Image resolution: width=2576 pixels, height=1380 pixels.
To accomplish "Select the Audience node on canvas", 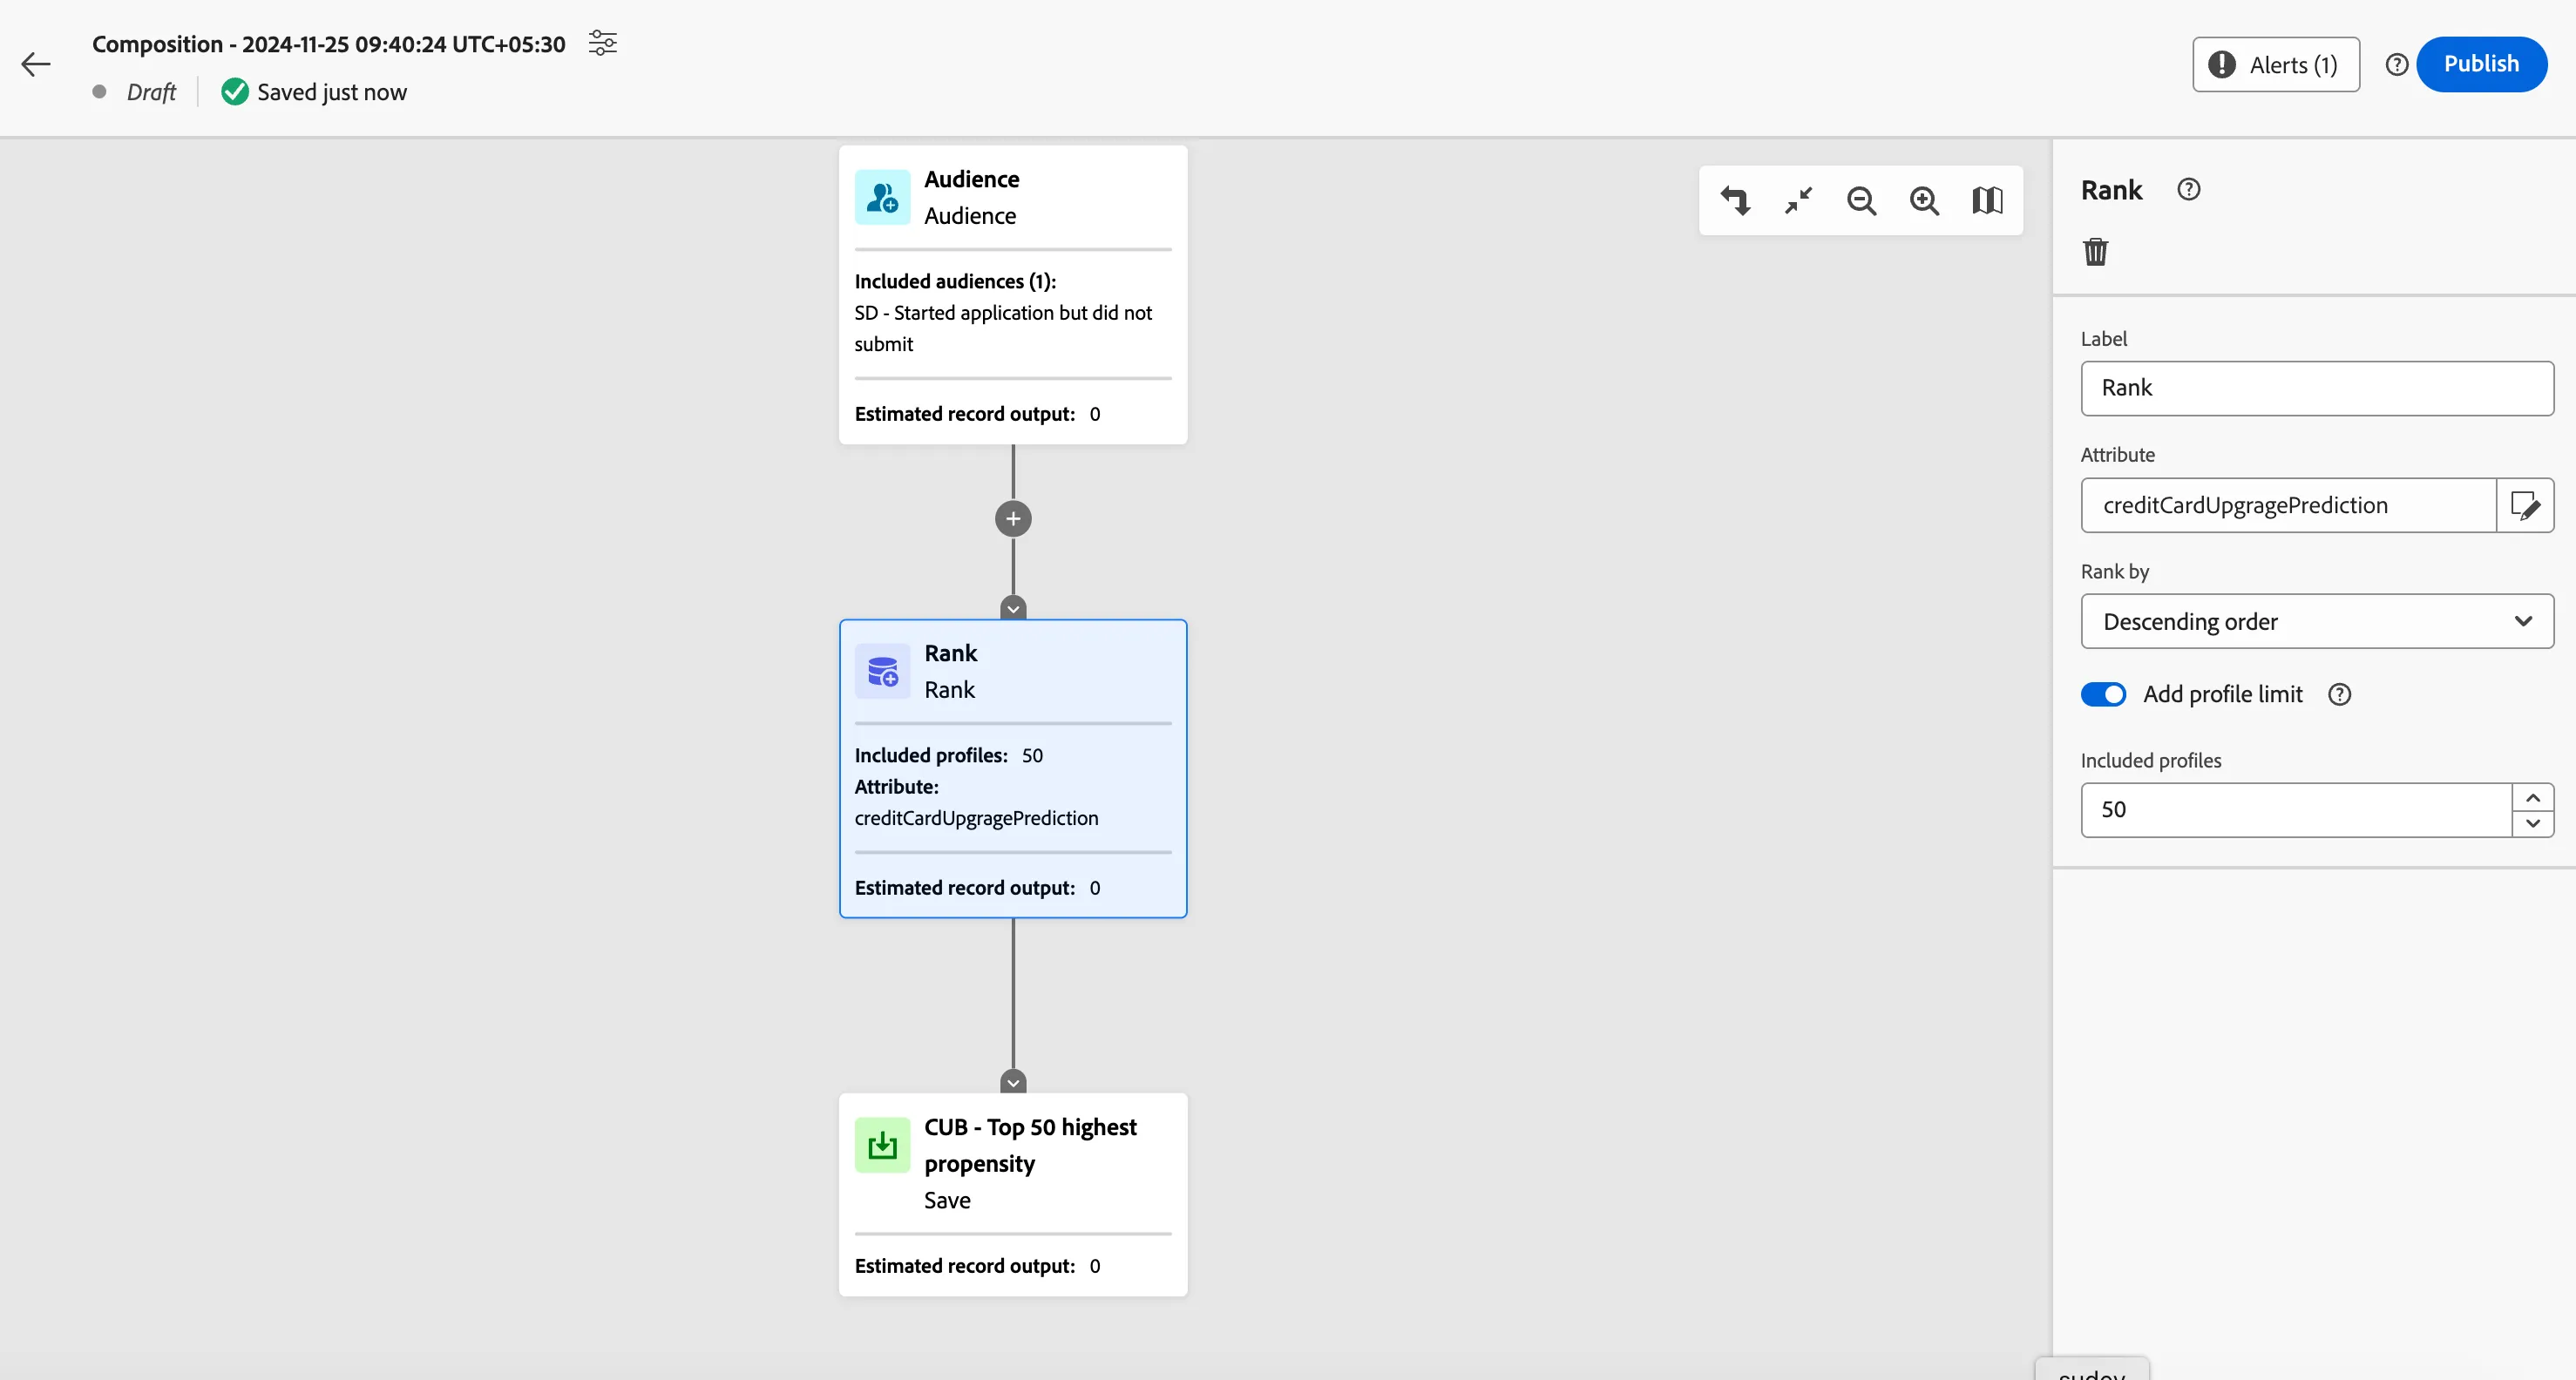I will point(1013,295).
